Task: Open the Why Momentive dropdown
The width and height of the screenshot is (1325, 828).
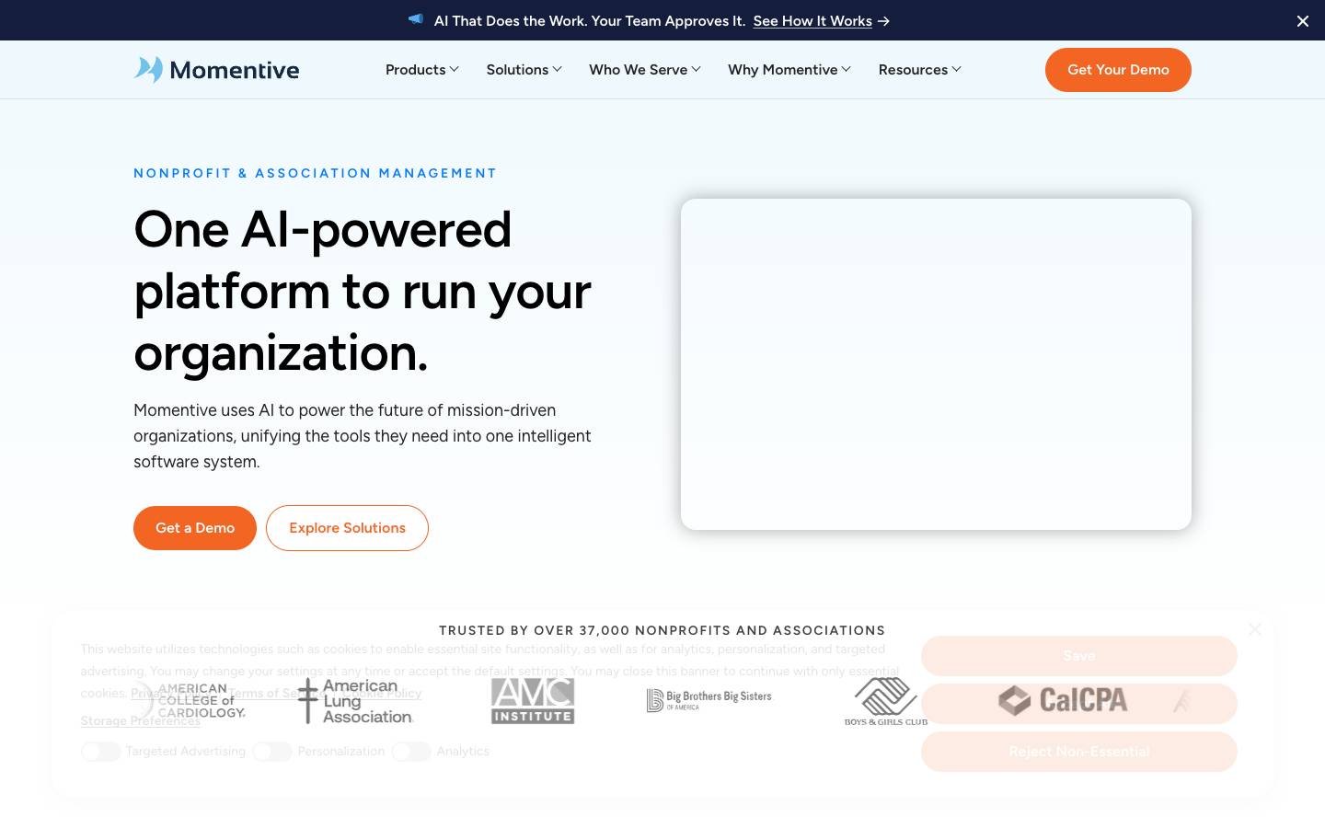Action: point(789,70)
